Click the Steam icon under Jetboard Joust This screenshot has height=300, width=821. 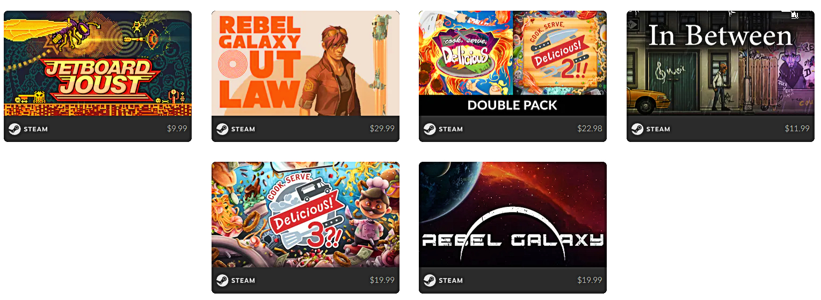(x=14, y=129)
